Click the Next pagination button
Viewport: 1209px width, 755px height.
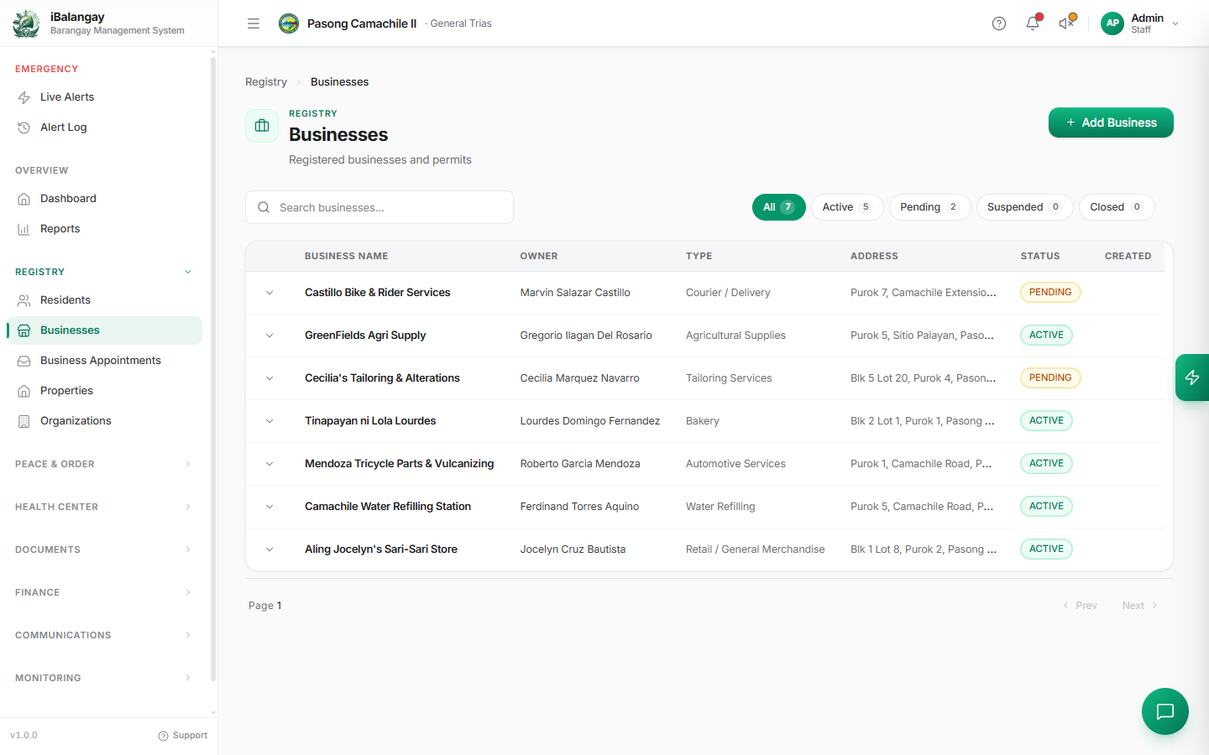pos(1140,606)
